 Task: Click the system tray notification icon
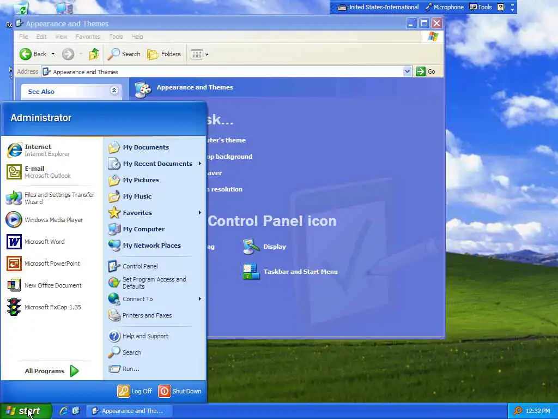(518, 411)
